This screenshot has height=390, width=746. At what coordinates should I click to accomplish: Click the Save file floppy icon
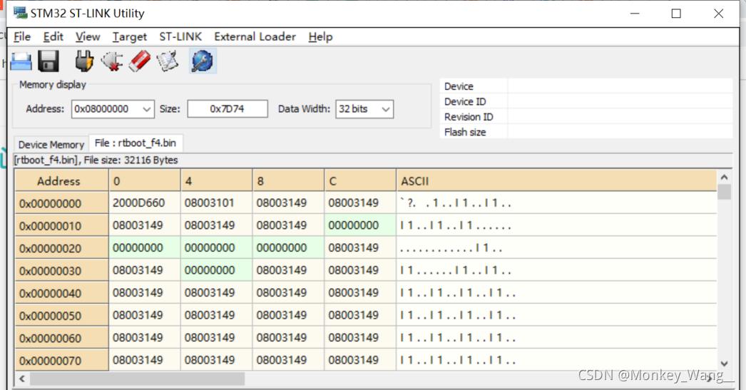click(48, 61)
